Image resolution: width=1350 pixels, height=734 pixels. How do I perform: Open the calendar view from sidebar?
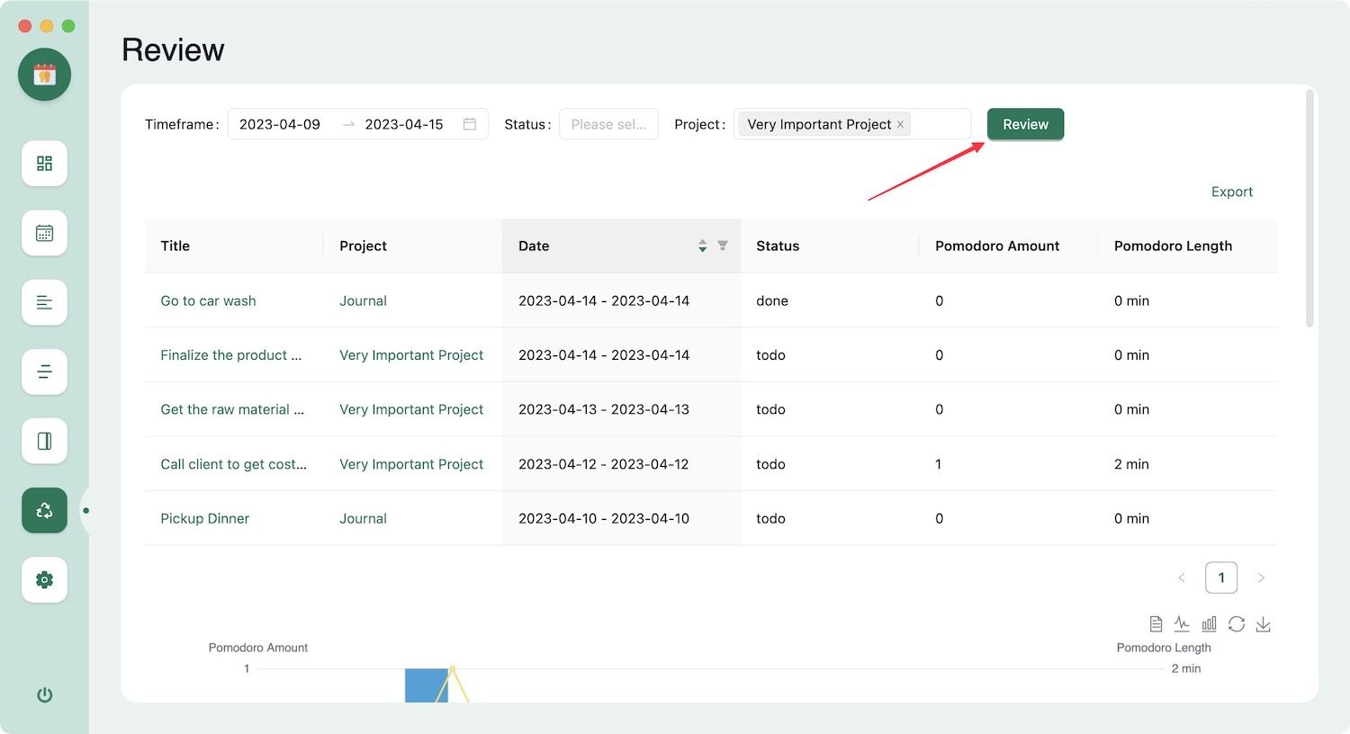pos(44,233)
